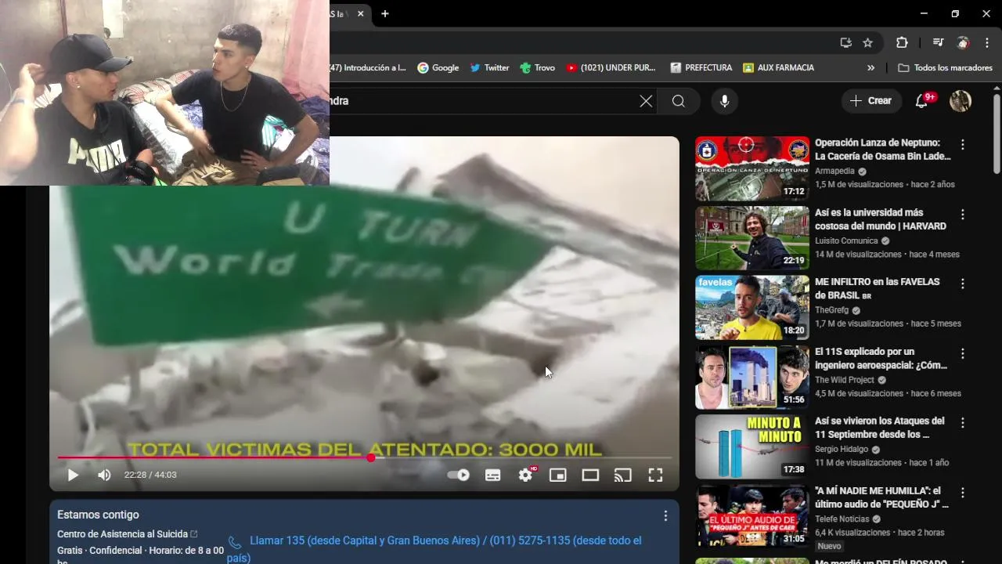Image resolution: width=1002 pixels, height=564 pixels.
Task: Play the paused YouTube video
Action: 73,475
